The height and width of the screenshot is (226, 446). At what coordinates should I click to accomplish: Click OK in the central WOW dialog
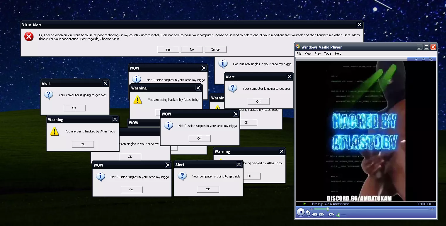pos(200,139)
